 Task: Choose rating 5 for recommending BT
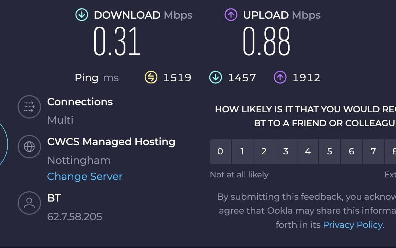[329, 151]
